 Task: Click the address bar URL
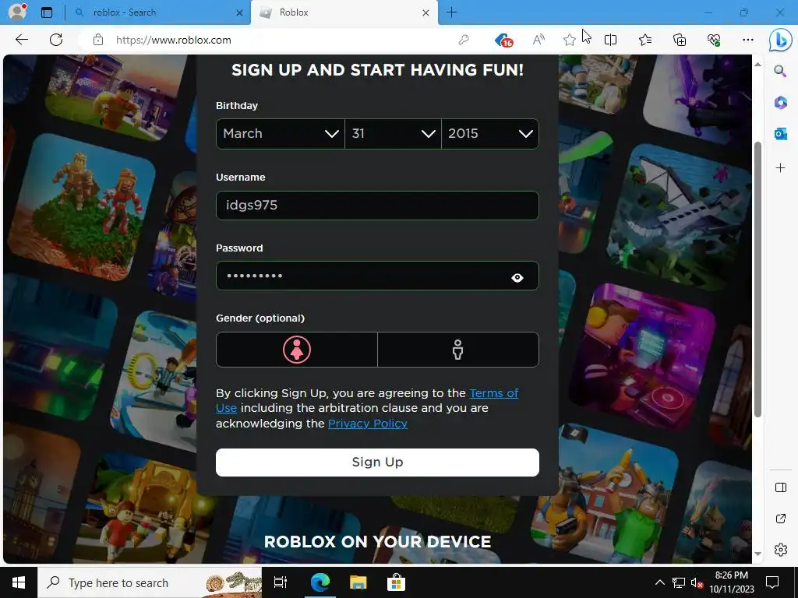click(174, 40)
